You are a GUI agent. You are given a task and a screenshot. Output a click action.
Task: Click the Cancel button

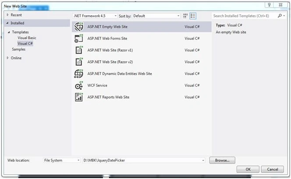[273, 169]
